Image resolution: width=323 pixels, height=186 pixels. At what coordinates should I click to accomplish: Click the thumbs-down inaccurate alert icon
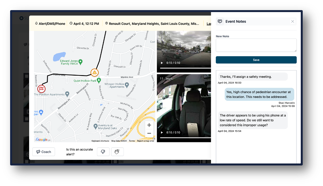coord(103,152)
